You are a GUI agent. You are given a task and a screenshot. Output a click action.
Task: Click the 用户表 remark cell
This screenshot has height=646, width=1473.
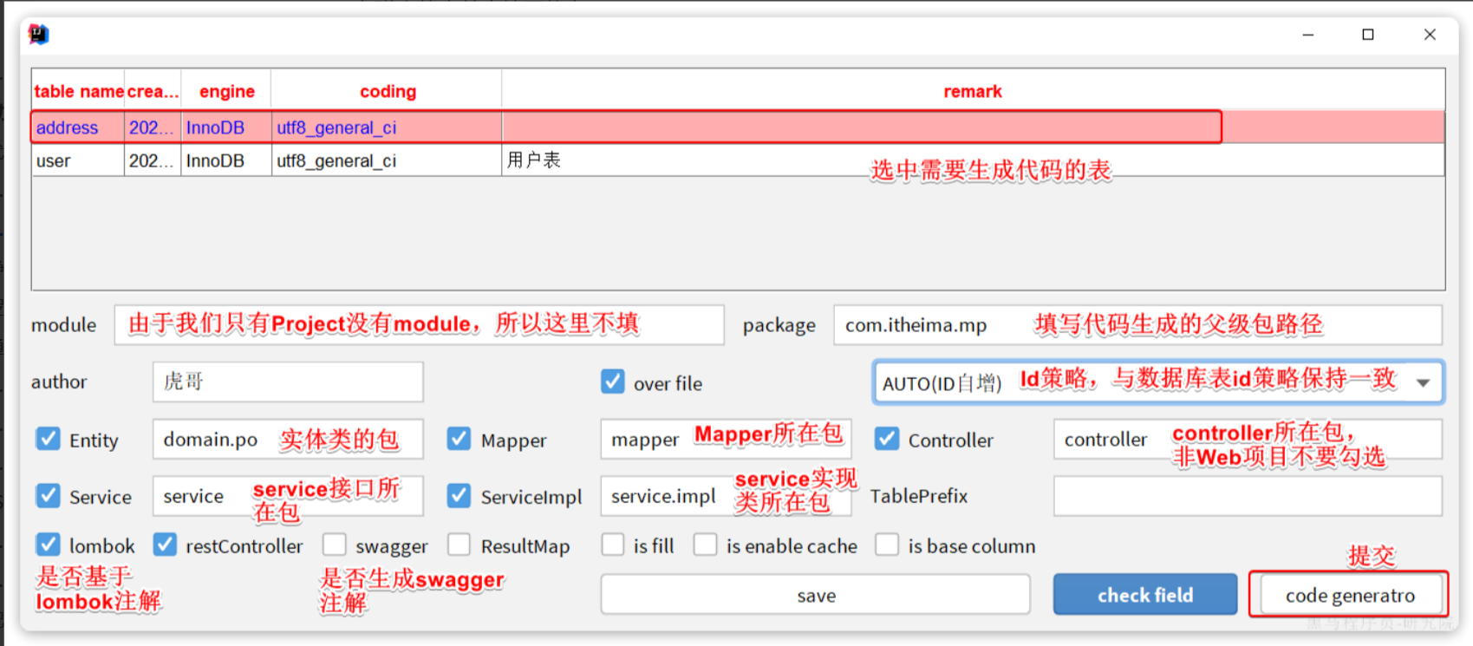pos(973,160)
